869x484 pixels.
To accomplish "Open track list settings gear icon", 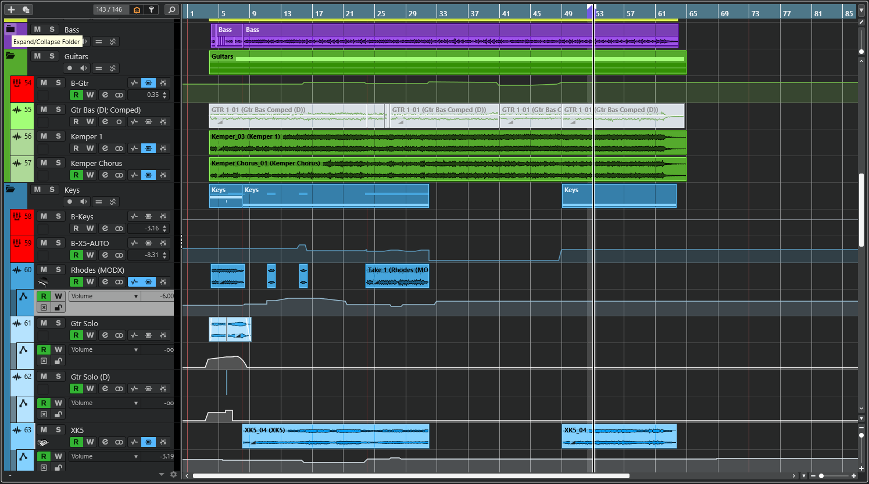I will coord(173,475).
